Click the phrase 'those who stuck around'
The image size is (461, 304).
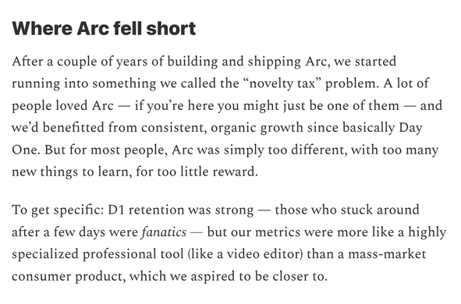tap(347, 210)
